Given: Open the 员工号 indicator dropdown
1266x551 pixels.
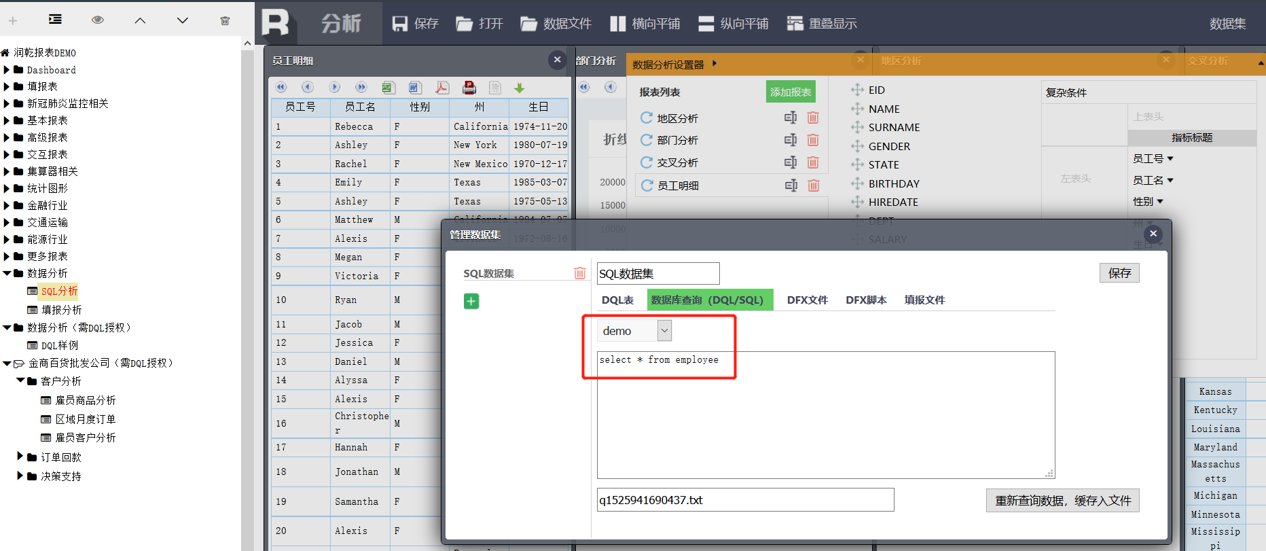Looking at the screenshot, I should pos(1170,159).
